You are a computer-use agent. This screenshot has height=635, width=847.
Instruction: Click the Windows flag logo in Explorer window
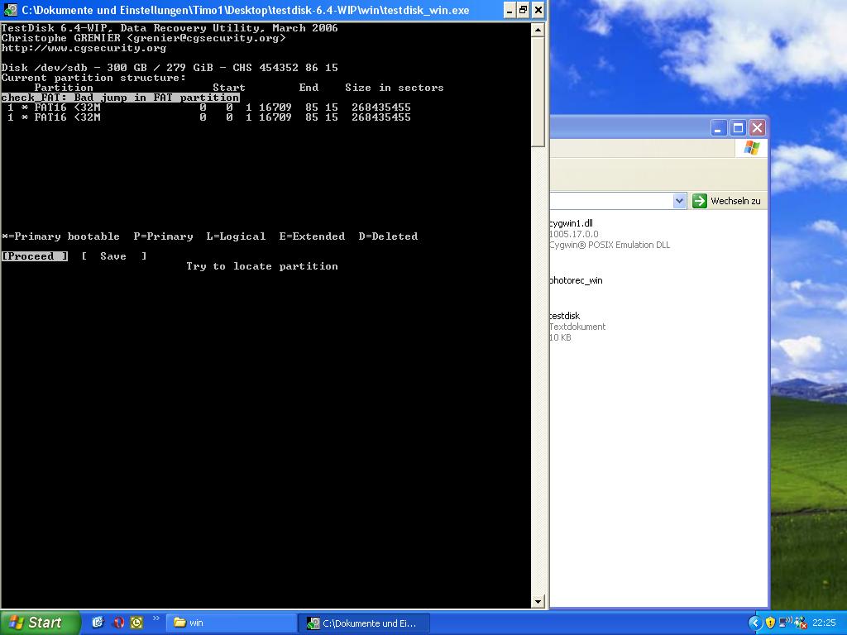(751, 148)
